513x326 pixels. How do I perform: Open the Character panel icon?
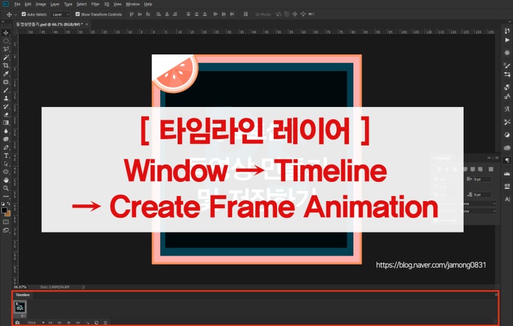[x=507, y=199]
